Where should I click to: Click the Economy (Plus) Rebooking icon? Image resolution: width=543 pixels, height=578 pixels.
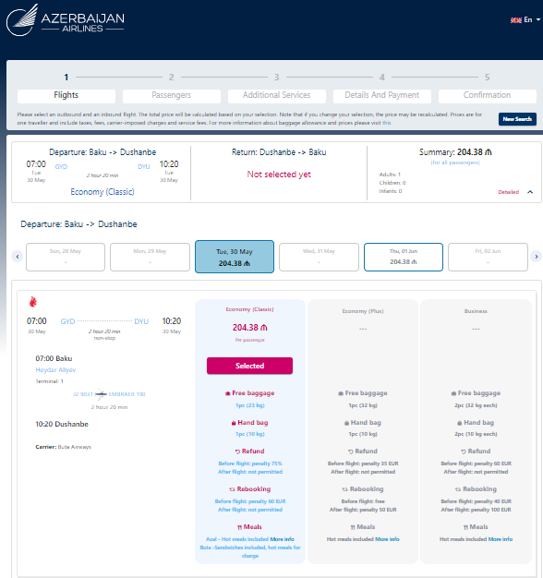345,489
